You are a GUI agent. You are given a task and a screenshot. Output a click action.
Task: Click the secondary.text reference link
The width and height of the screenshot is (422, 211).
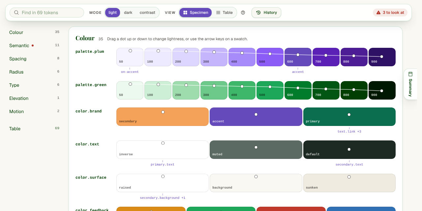click(349, 165)
